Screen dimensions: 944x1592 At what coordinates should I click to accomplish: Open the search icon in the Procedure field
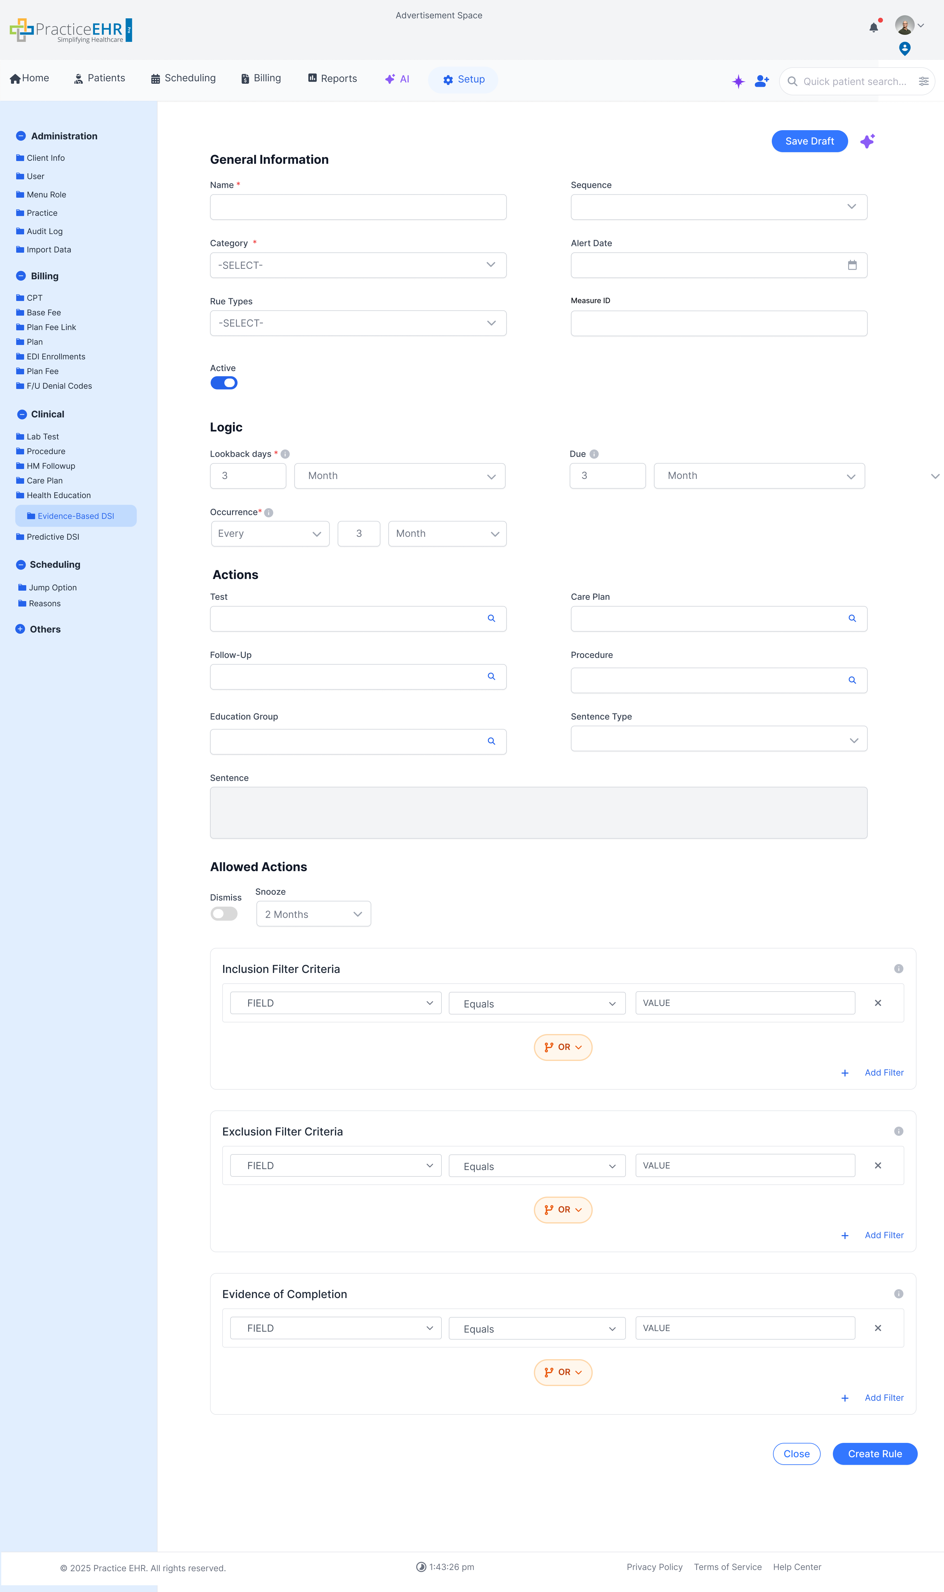pyautogui.click(x=852, y=680)
